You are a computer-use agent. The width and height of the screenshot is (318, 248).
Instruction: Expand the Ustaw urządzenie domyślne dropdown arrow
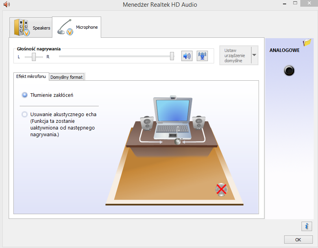click(254, 55)
